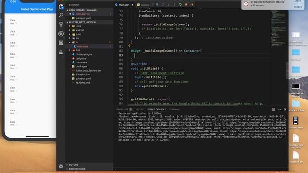Tap the Flutter Demo Home Page app bar title
Screen dimensions: 308x173
(x=37, y=9)
